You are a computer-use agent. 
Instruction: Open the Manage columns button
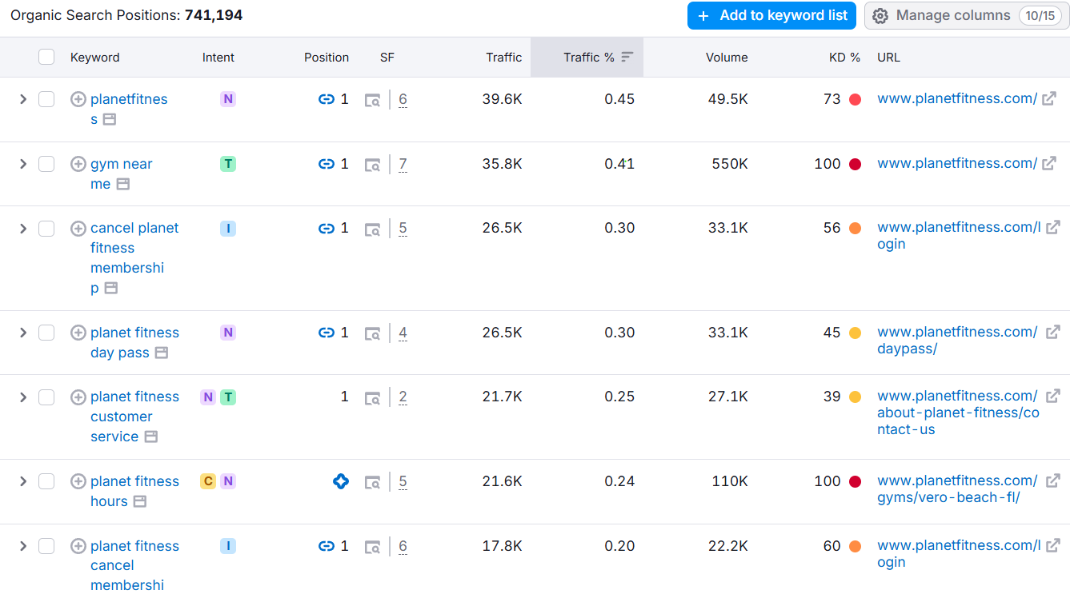[967, 16]
